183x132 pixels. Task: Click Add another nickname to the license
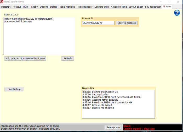pos(25,59)
